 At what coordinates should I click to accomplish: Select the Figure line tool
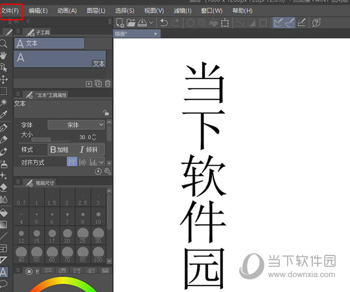(4, 236)
